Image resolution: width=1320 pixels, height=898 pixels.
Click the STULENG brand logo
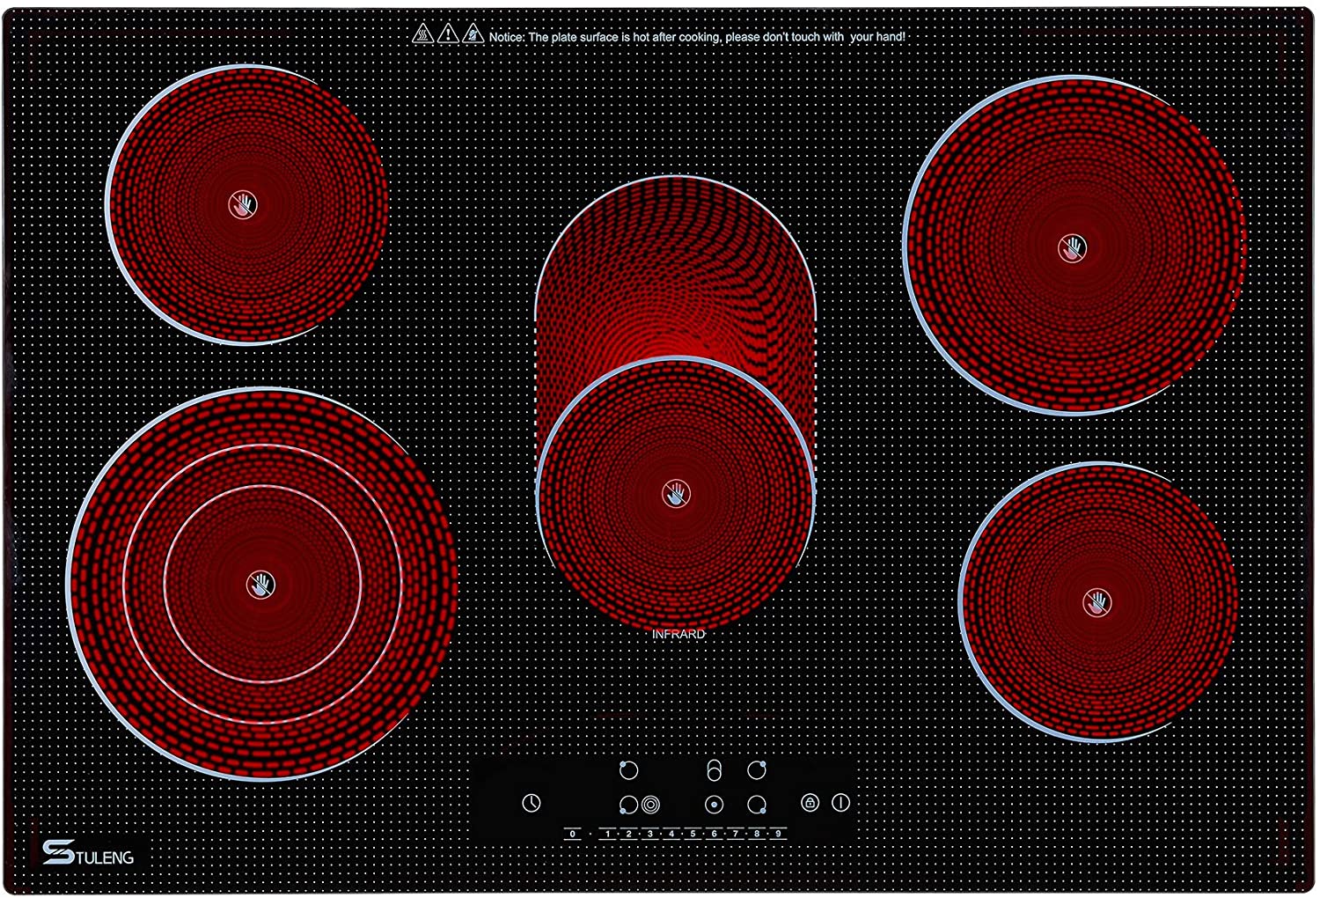coord(89,853)
